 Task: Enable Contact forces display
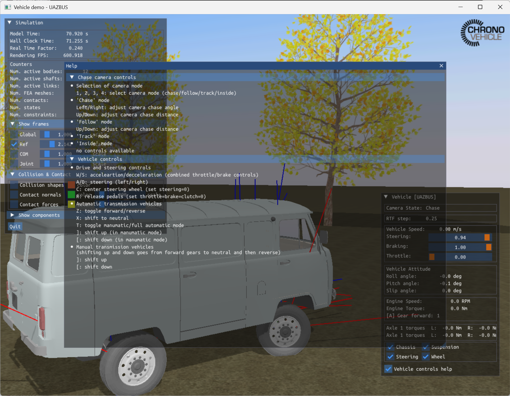pos(14,204)
